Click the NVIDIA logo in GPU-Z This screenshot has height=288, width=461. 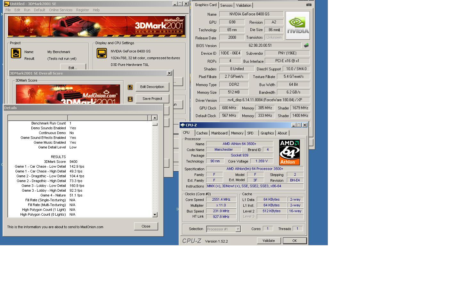click(x=298, y=25)
